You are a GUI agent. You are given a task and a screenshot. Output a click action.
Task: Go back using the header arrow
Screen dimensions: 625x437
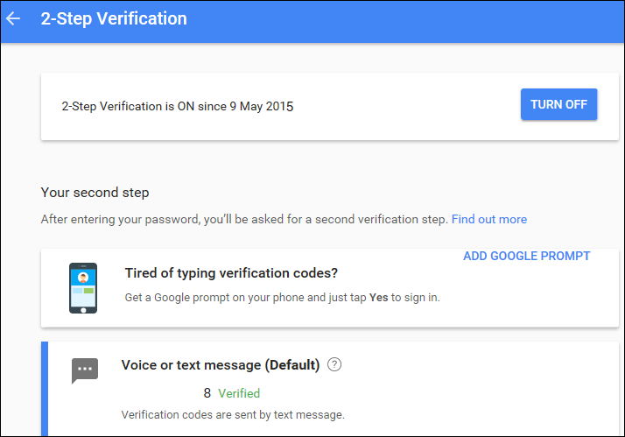(x=13, y=18)
